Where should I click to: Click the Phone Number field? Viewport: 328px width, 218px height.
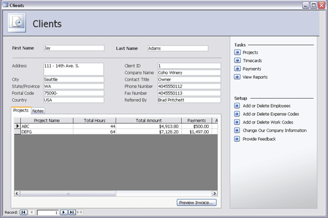(x=189, y=86)
